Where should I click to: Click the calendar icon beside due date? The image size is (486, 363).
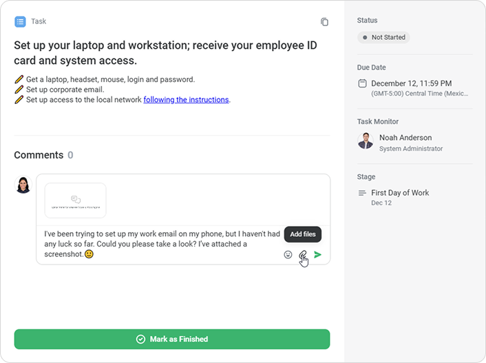362,84
